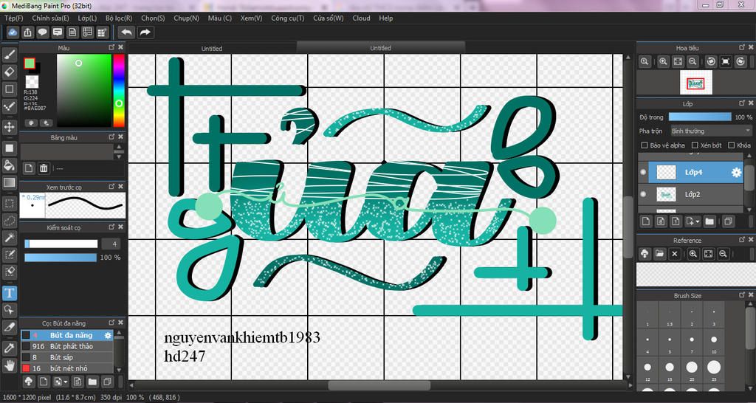Click the navigator preview thumbnail
The width and height of the screenshot is (756, 403).
pyautogui.click(x=695, y=83)
